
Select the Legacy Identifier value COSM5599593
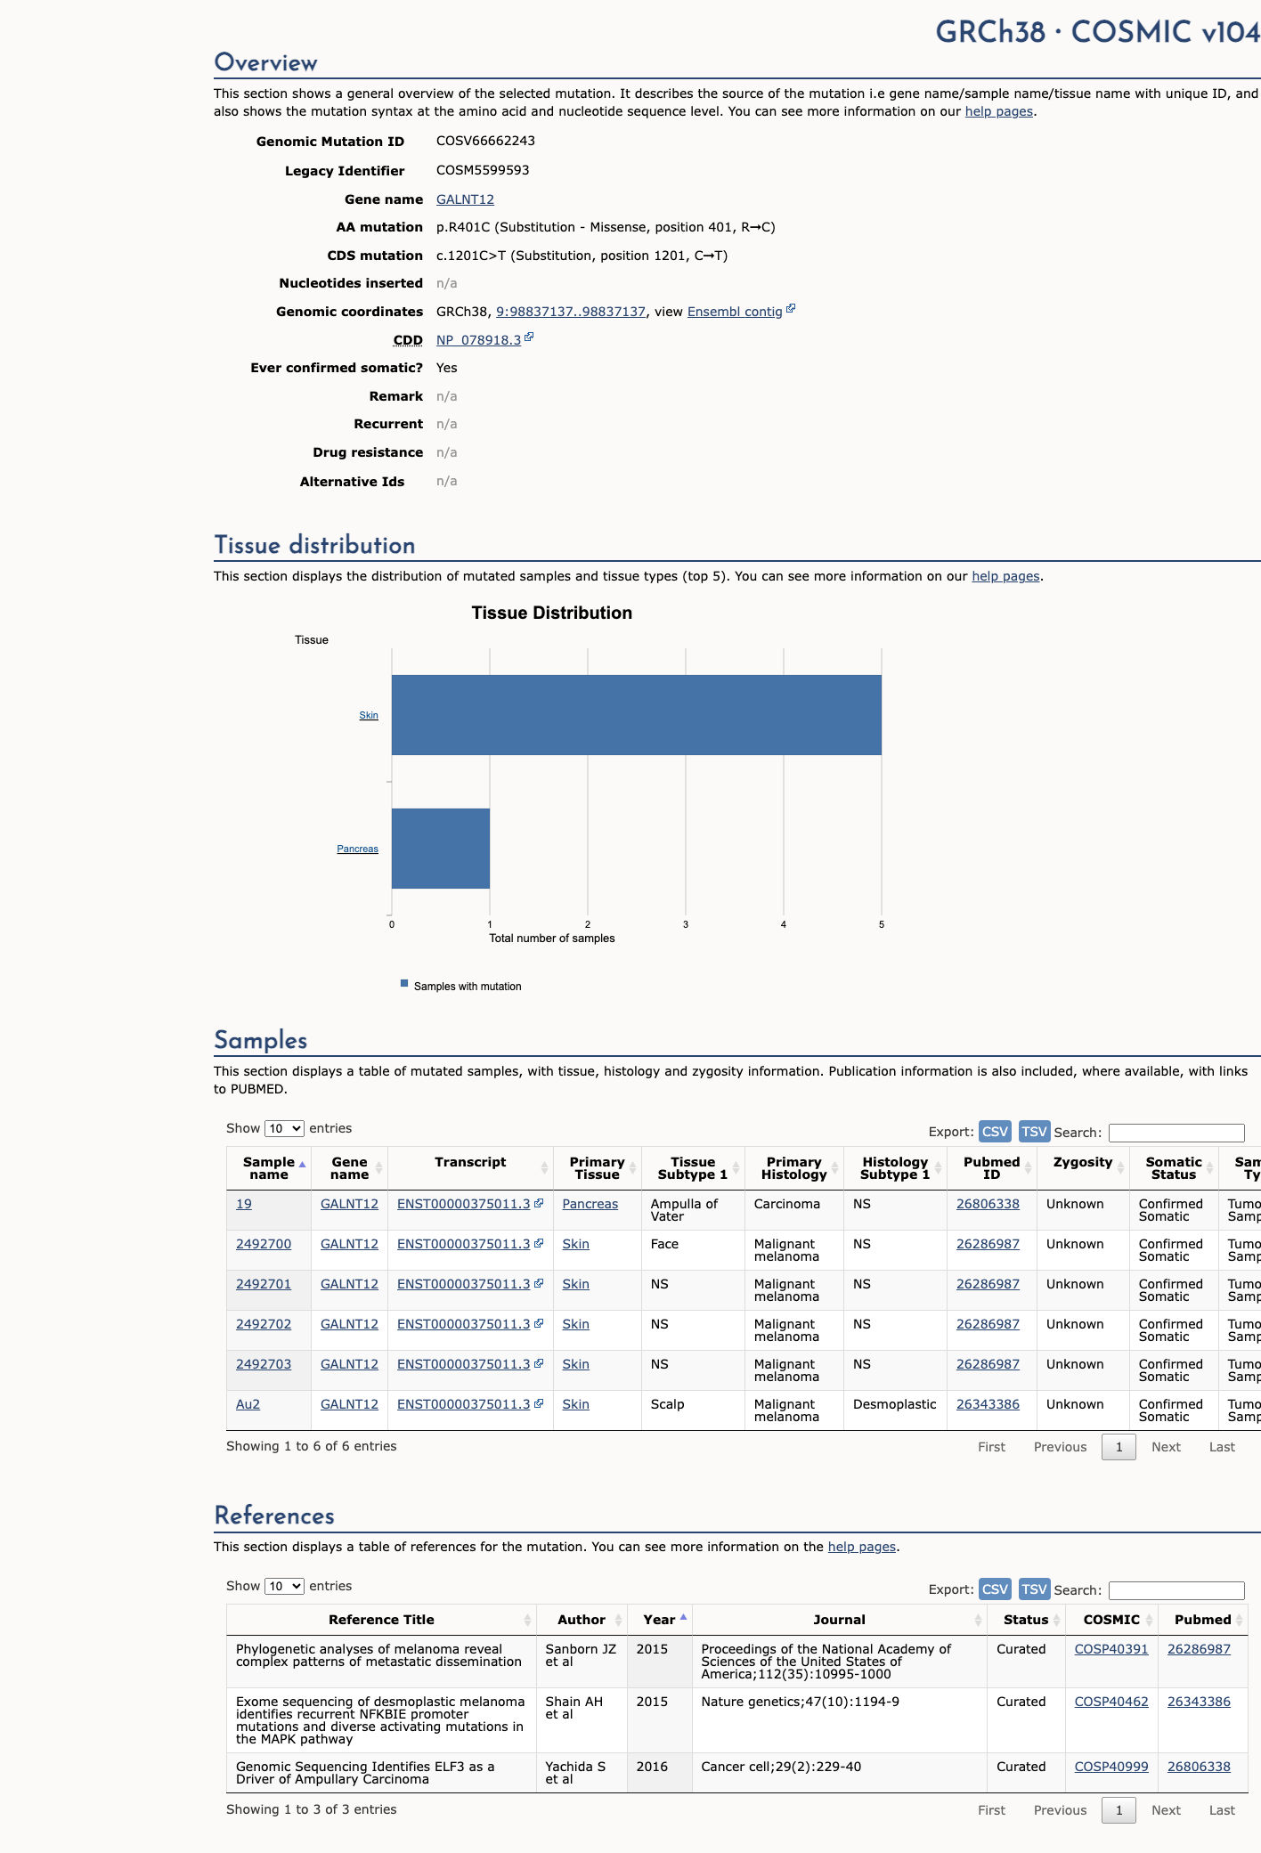point(483,170)
